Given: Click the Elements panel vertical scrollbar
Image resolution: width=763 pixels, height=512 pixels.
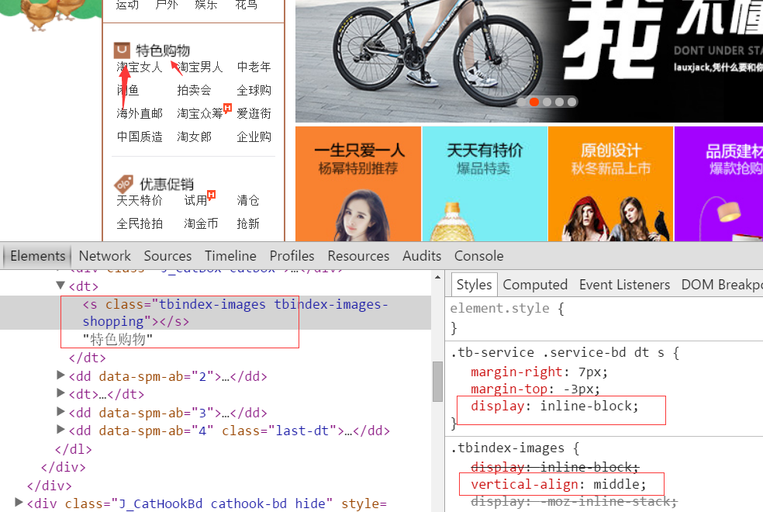Looking at the screenshot, I should tap(437, 380).
